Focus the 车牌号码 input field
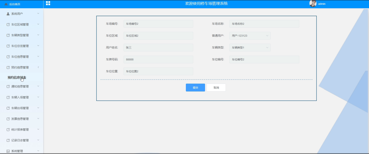This screenshot has width=369, height=154. (x=158, y=60)
